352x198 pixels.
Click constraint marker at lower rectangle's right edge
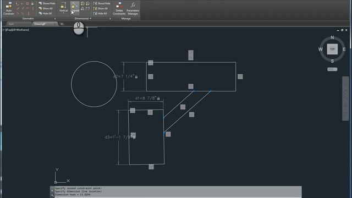pyautogui.click(x=168, y=134)
